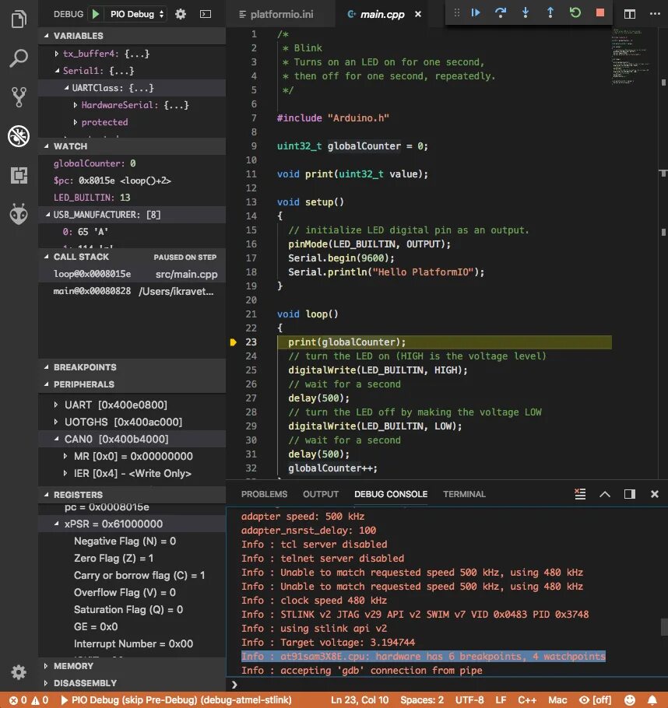Expand the UART peripheral entry

point(56,405)
